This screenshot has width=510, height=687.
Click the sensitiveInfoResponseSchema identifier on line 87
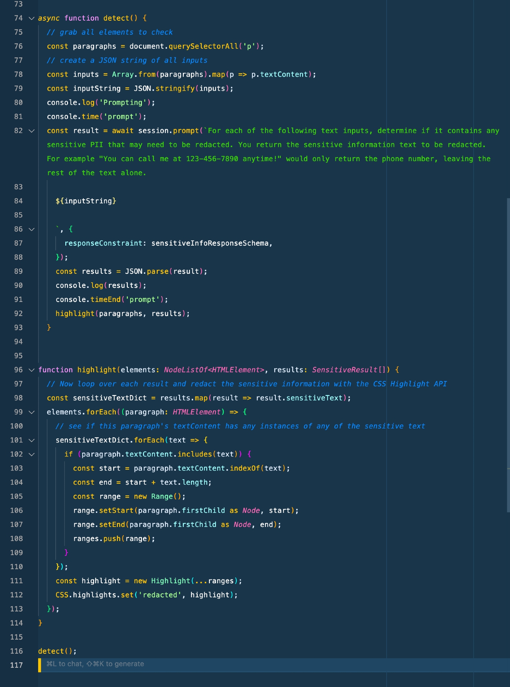point(210,243)
